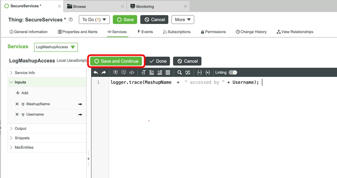Open the More dropdown menu
337x178 pixels.
183,20
